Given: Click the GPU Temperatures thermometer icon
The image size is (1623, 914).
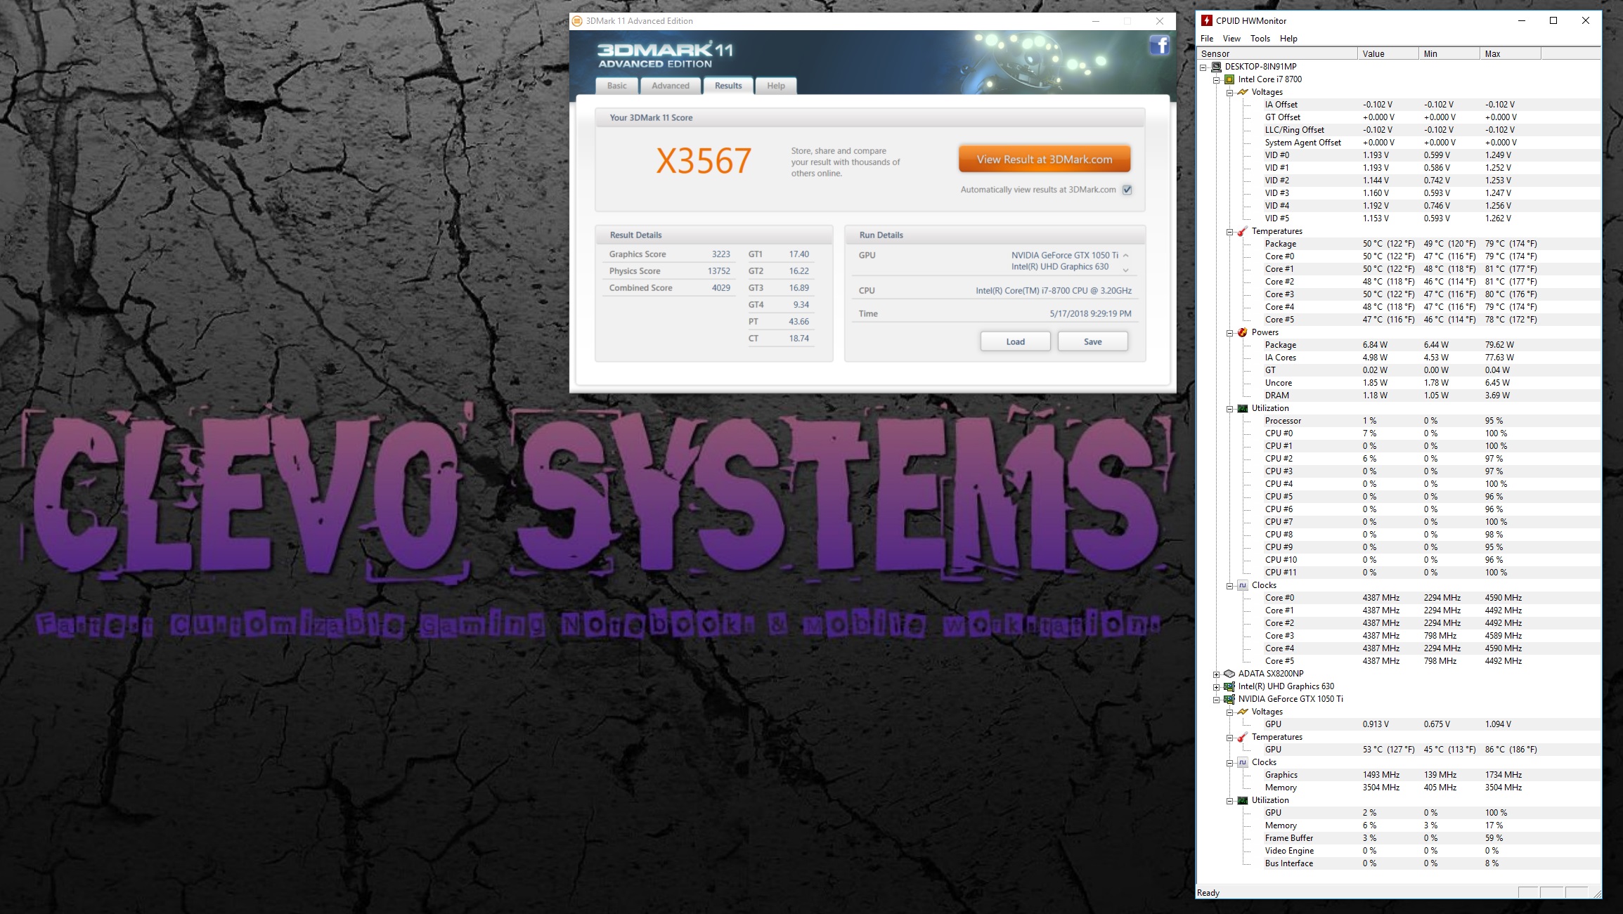Looking at the screenshot, I should [x=1243, y=737].
